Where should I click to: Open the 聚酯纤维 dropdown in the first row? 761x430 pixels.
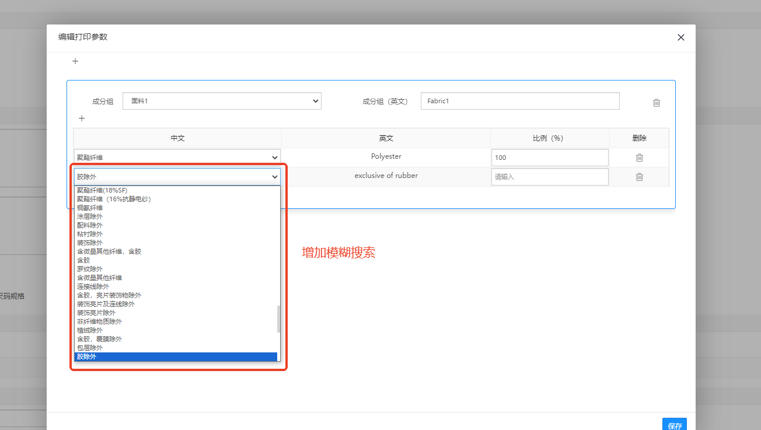pos(177,158)
